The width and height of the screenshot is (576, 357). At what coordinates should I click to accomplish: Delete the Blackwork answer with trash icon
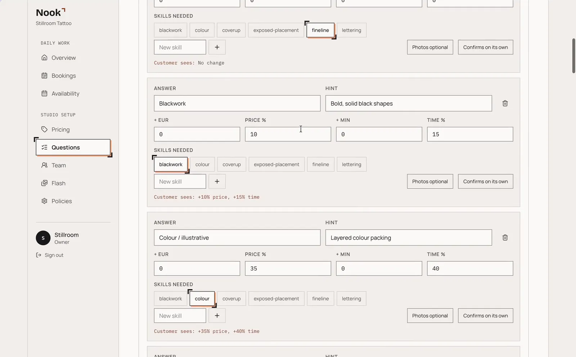(x=505, y=104)
